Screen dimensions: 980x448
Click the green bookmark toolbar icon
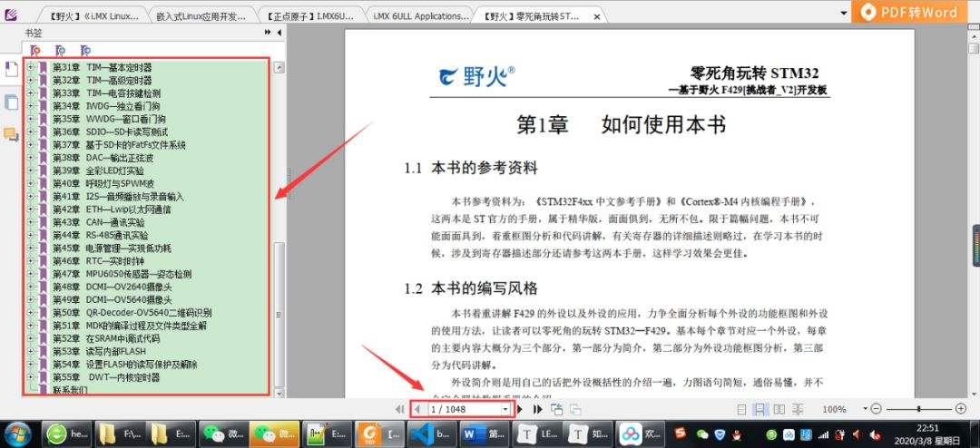click(x=60, y=51)
